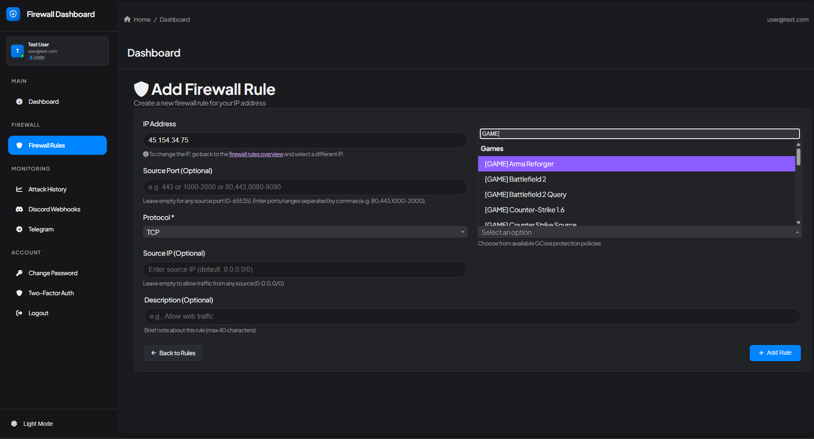Open the Telegram monitoring page
The image size is (814, 439).
tap(20, 229)
